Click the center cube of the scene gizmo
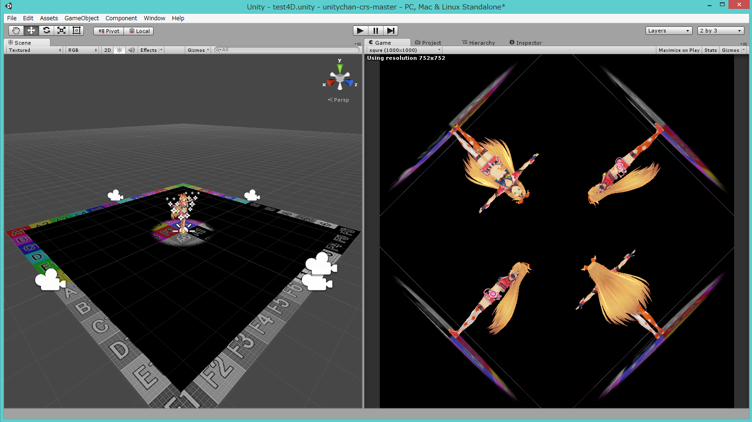This screenshot has height=422, width=752. click(340, 78)
